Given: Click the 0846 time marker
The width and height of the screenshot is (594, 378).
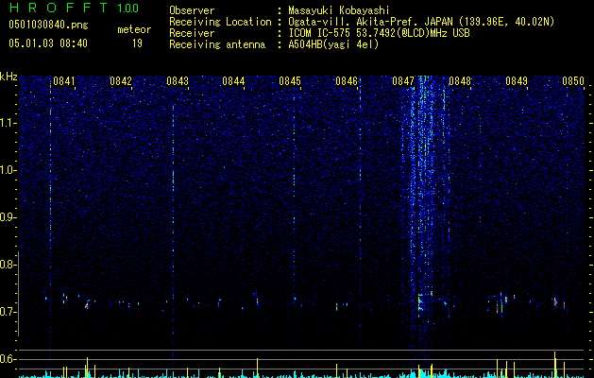Looking at the screenshot, I should 347,81.
